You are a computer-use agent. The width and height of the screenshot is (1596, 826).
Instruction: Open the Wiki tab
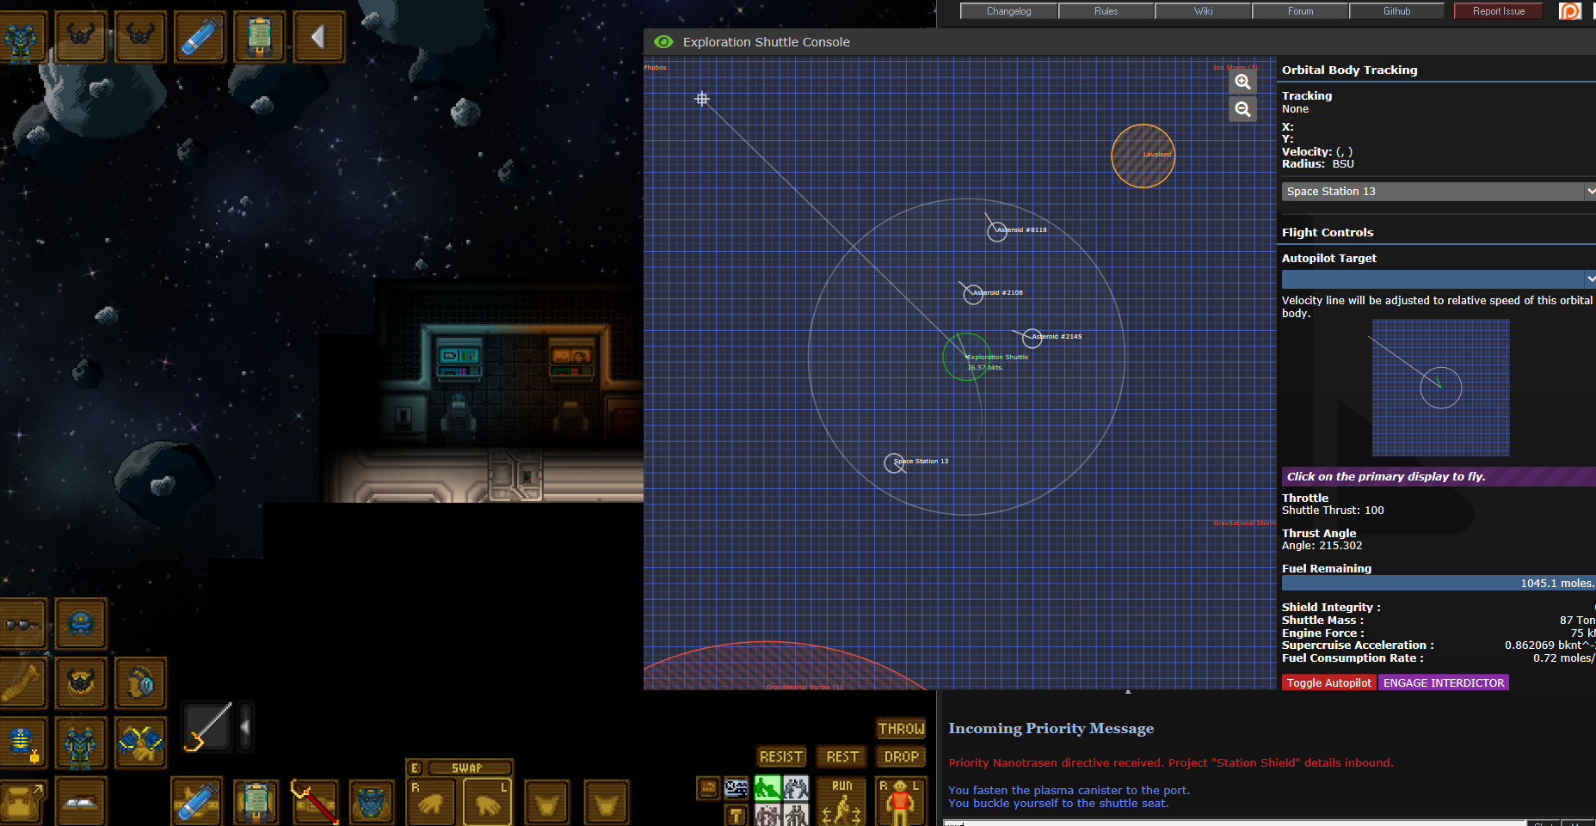1203,11
